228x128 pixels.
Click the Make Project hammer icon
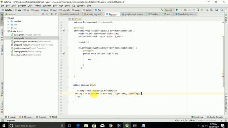pos(162,10)
